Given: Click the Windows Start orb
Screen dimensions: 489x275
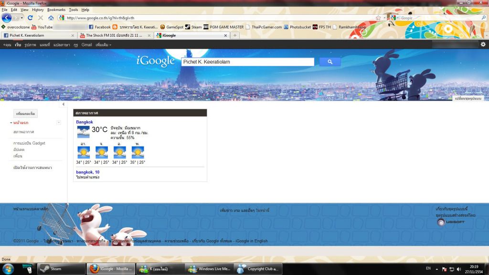Looking at the screenshot, I should 8,269.
